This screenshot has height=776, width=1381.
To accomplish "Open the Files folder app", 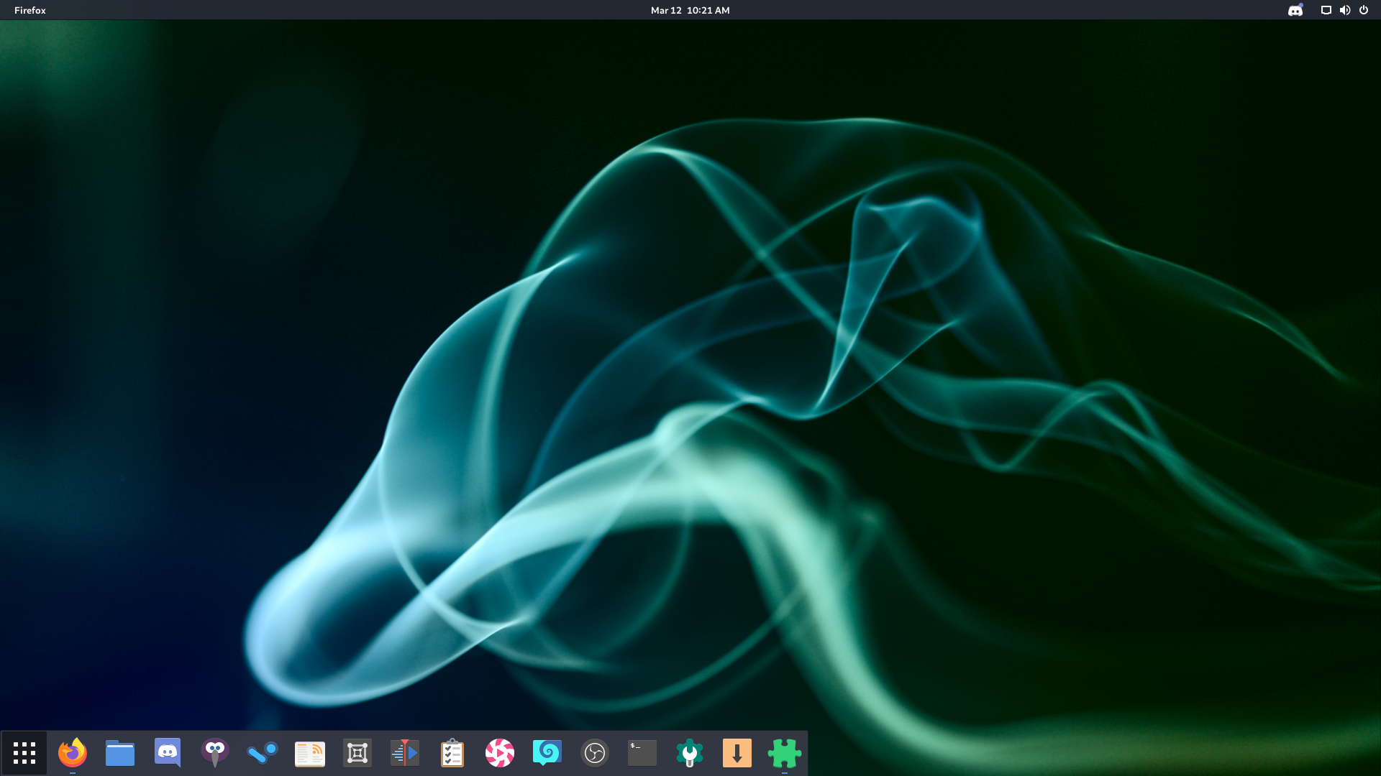I will pyautogui.click(x=119, y=753).
